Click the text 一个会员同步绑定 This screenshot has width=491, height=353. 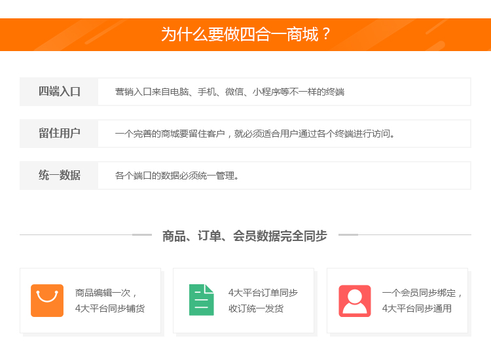422,293
